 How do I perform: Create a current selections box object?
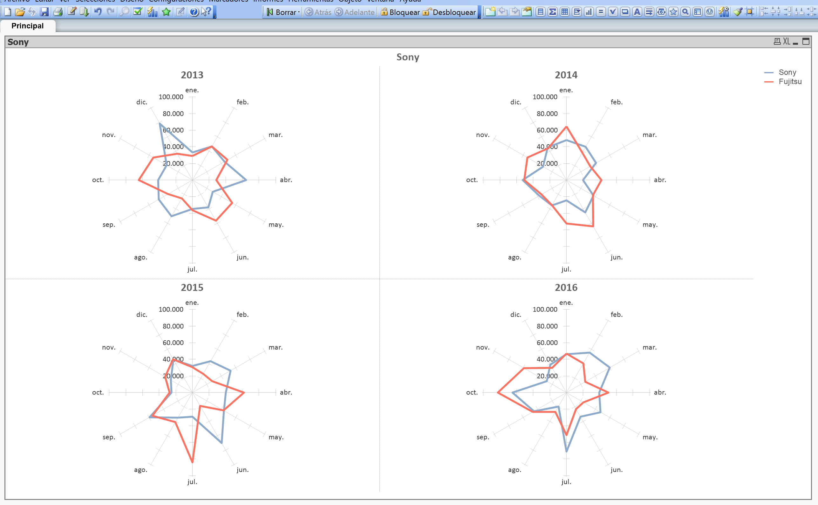613,12
